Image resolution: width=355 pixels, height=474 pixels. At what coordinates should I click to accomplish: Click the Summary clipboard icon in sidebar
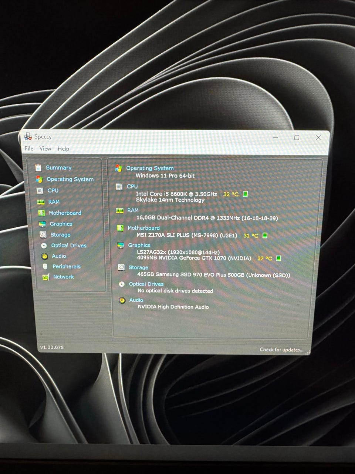click(38, 168)
